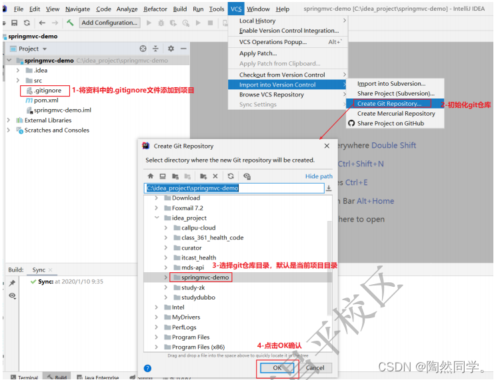Image resolution: width=494 pixels, height=380 pixels.
Task: Click the directory path input field
Action: [234, 188]
